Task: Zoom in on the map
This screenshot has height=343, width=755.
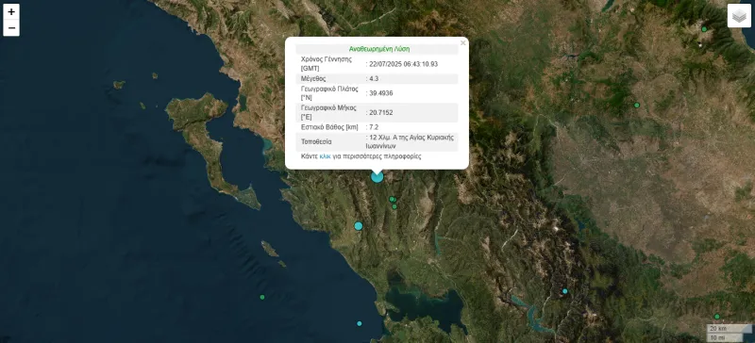Action: pyautogui.click(x=11, y=12)
